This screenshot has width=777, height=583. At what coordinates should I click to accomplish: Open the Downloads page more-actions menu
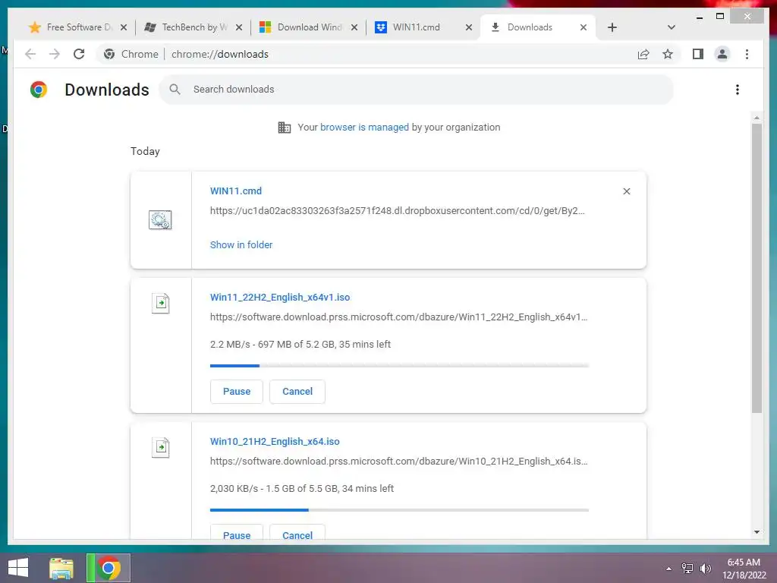pyautogui.click(x=738, y=90)
